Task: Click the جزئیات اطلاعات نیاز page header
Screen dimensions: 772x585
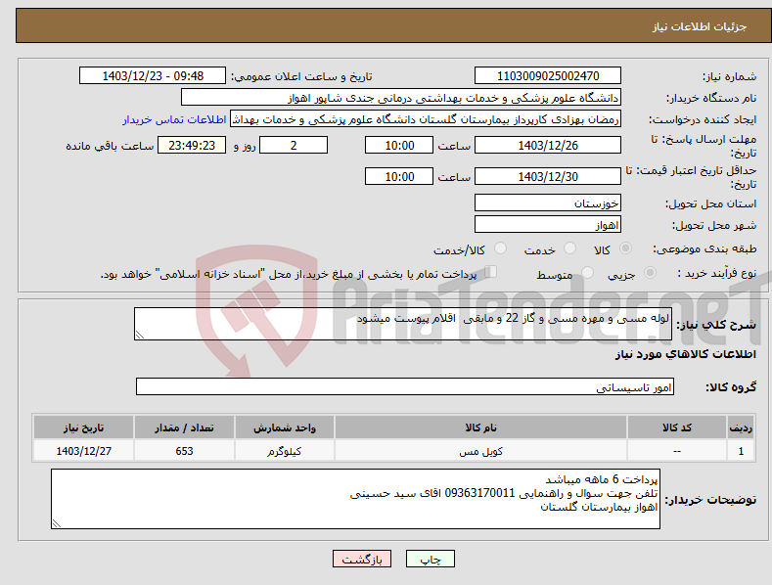Action: (700, 26)
